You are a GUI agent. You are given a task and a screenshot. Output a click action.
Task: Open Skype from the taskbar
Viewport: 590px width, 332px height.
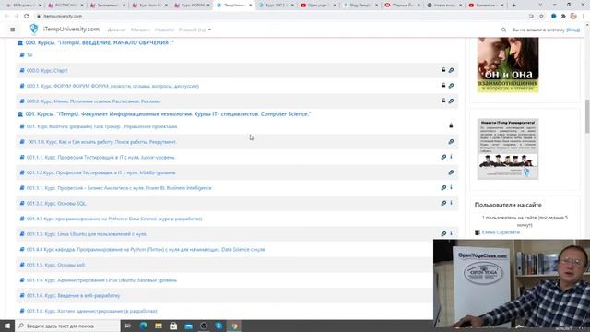tap(218, 326)
